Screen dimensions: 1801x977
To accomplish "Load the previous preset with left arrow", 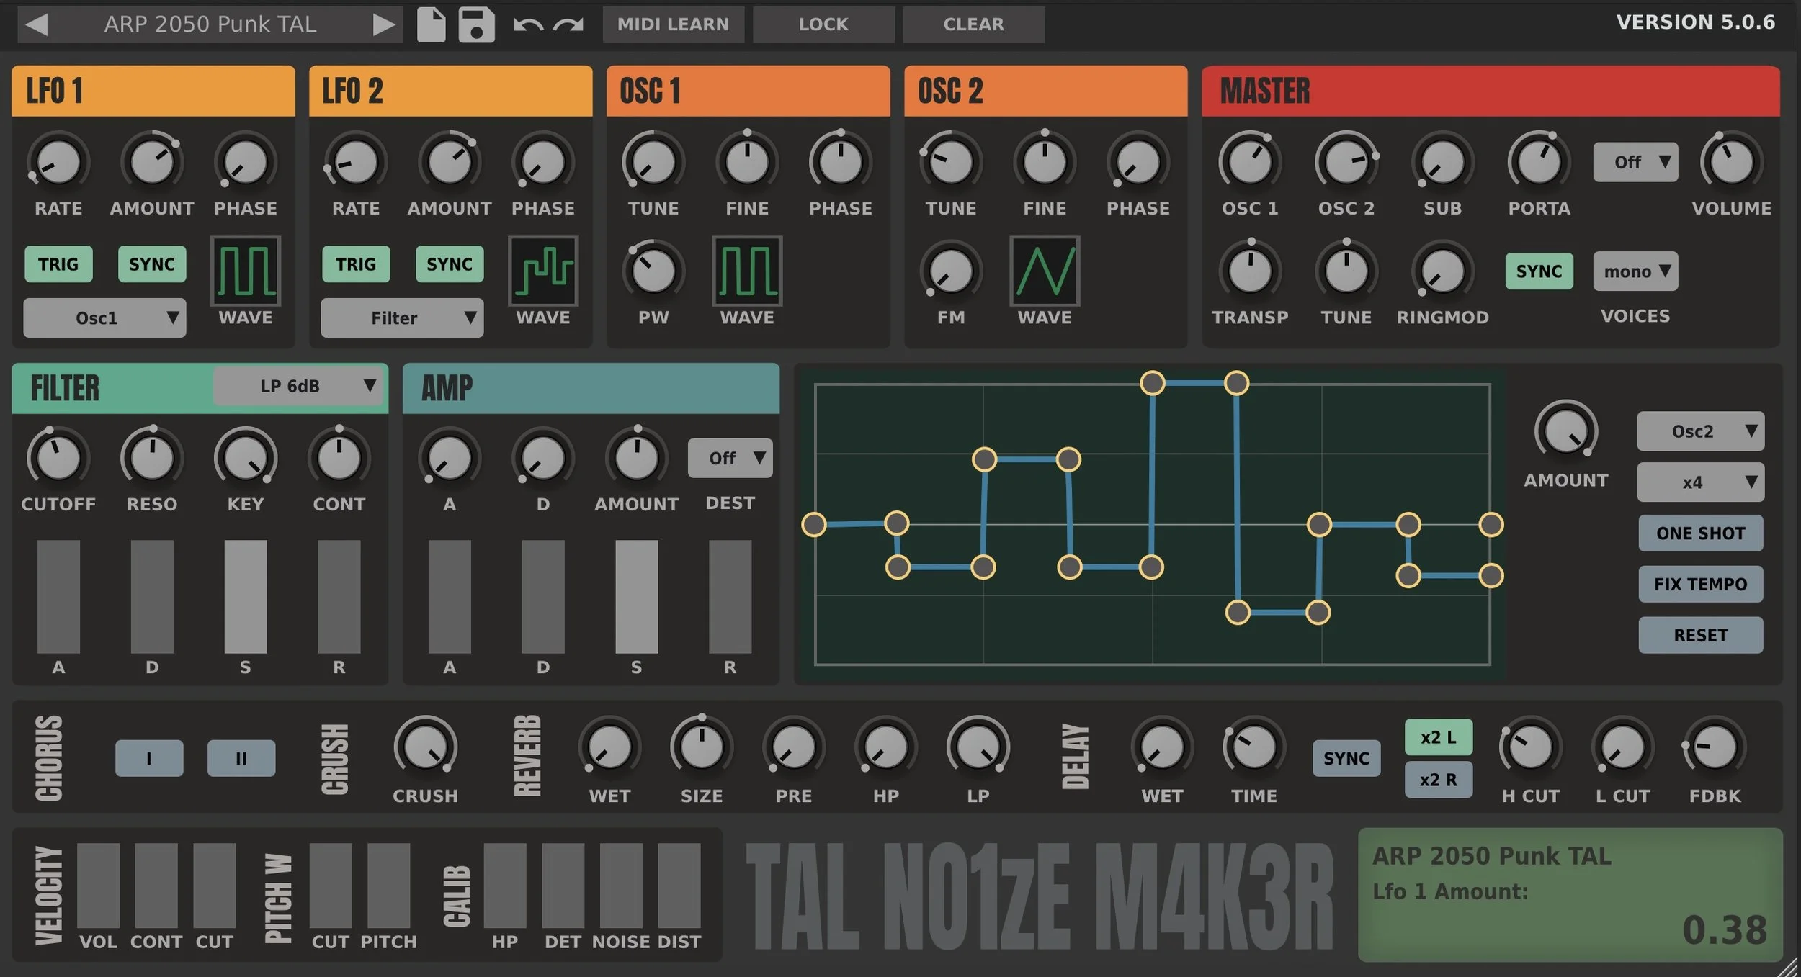I will [36, 24].
